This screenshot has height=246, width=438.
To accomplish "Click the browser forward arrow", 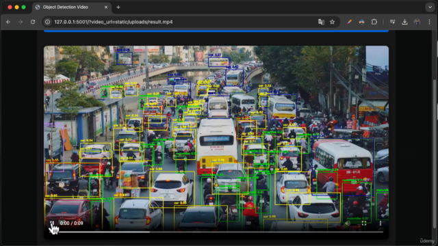I will point(21,22).
